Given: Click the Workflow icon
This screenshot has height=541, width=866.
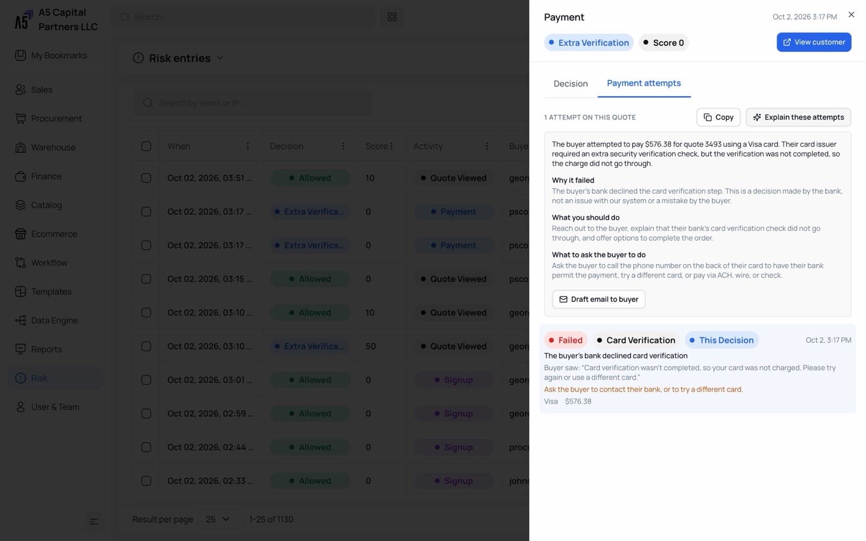Looking at the screenshot, I should (21, 263).
